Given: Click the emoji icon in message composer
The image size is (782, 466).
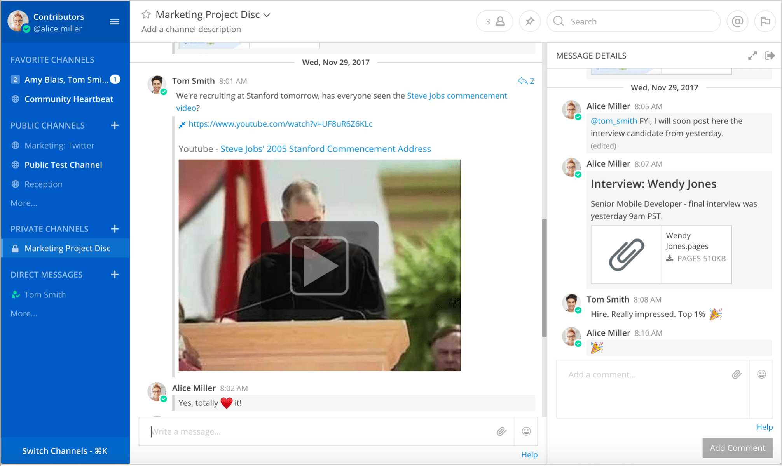Looking at the screenshot, I should (526, 431).
